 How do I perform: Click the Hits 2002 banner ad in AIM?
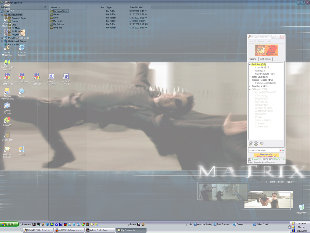[266, 50]
